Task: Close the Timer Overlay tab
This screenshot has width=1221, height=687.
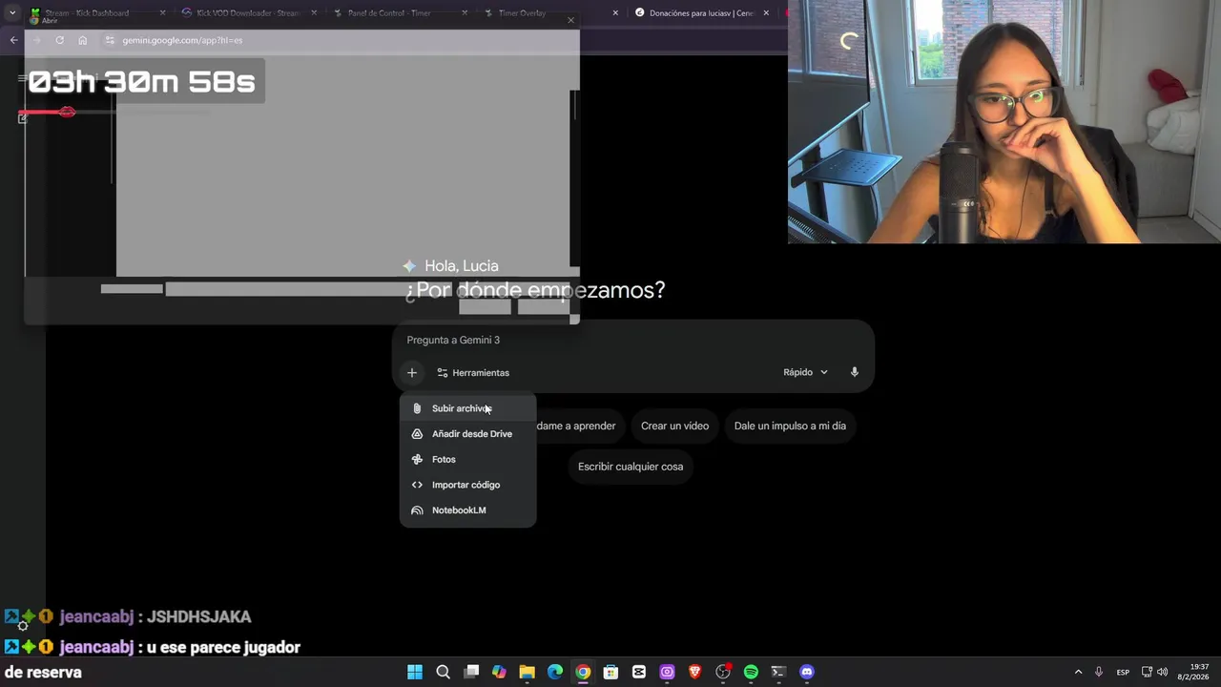Action: 615,13
